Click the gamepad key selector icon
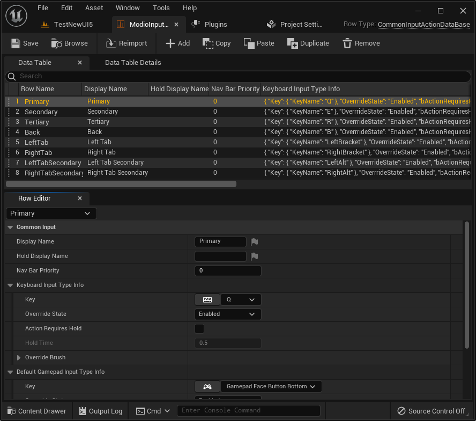Viewport: 476px width, 421px height. [x=207, y=387]
